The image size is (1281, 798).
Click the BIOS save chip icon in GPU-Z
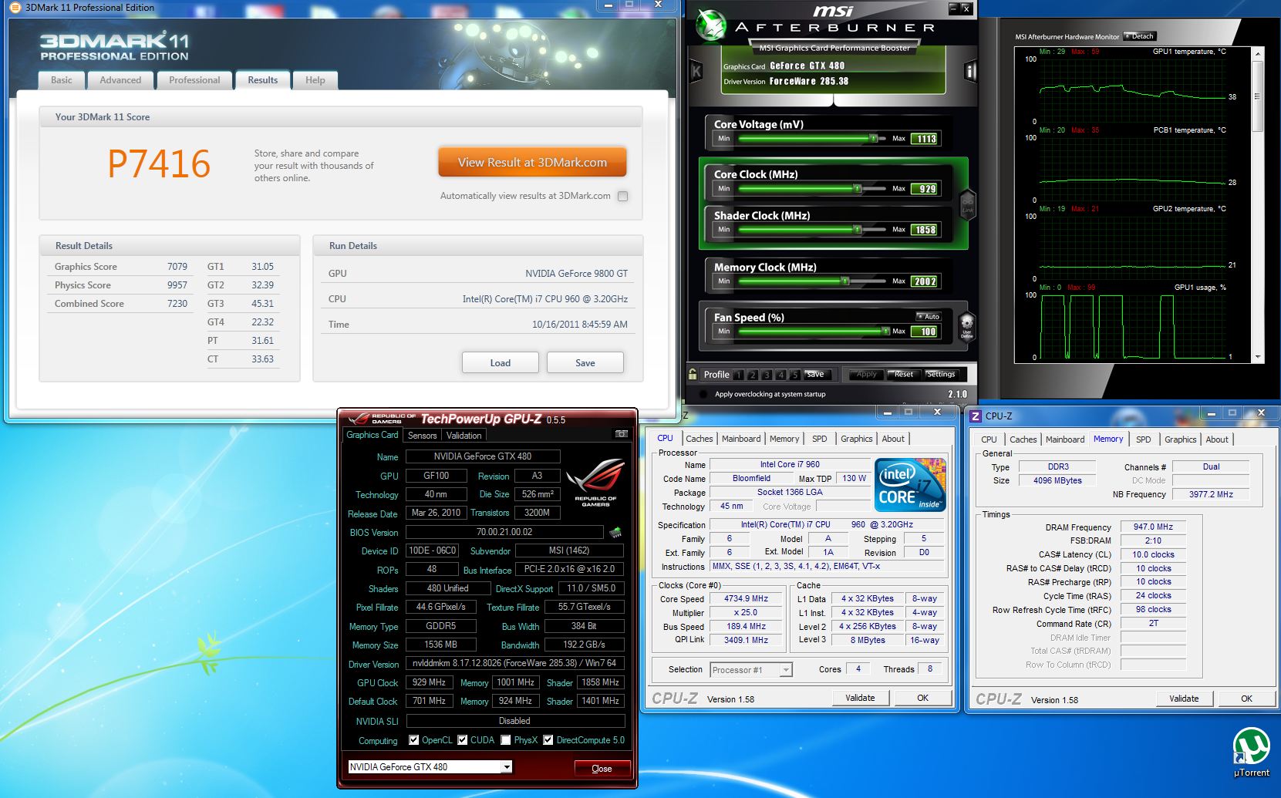coord(615,532)
